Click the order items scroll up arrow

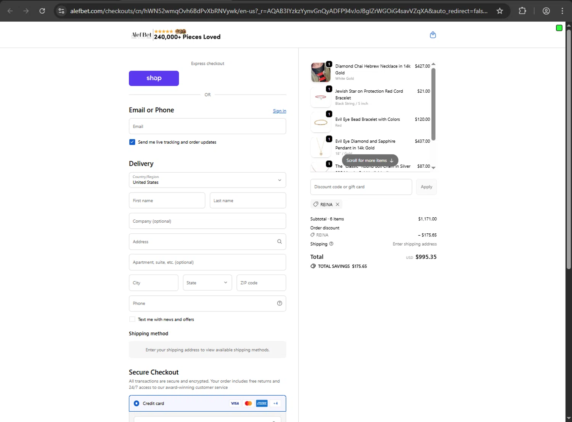click(433, 64)
